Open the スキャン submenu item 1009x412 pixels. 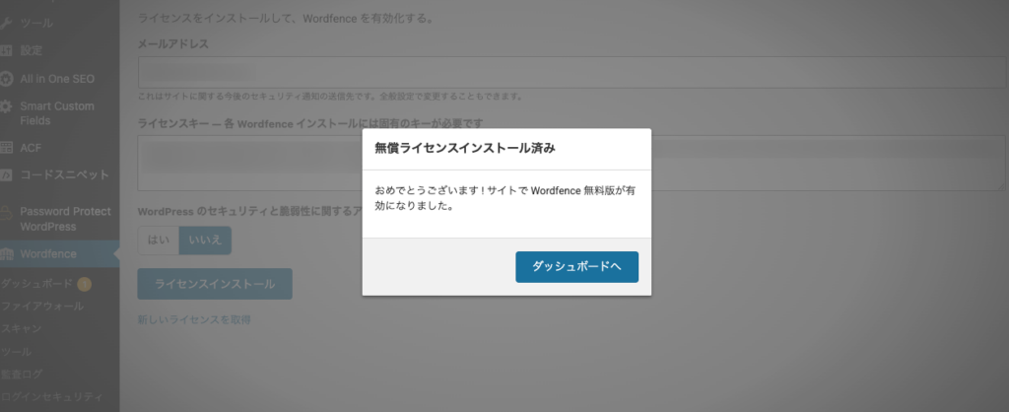click(22, 329)
